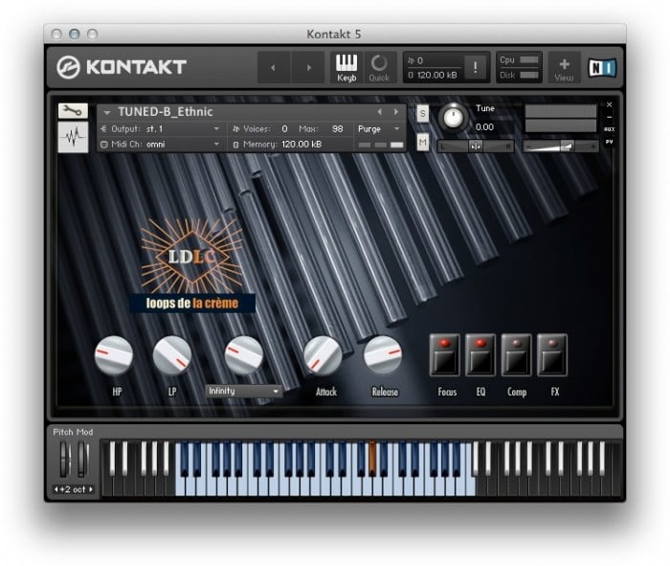Click the macOS green zoom button
This screenshot has width=670, height=566.
pyautogui.click(x=92, y=34)
